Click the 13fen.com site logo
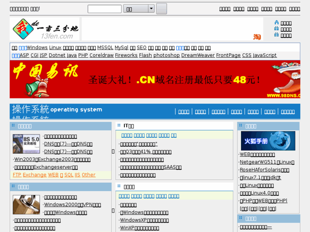The height and width of the screenshot is (232, 310). 45,29
